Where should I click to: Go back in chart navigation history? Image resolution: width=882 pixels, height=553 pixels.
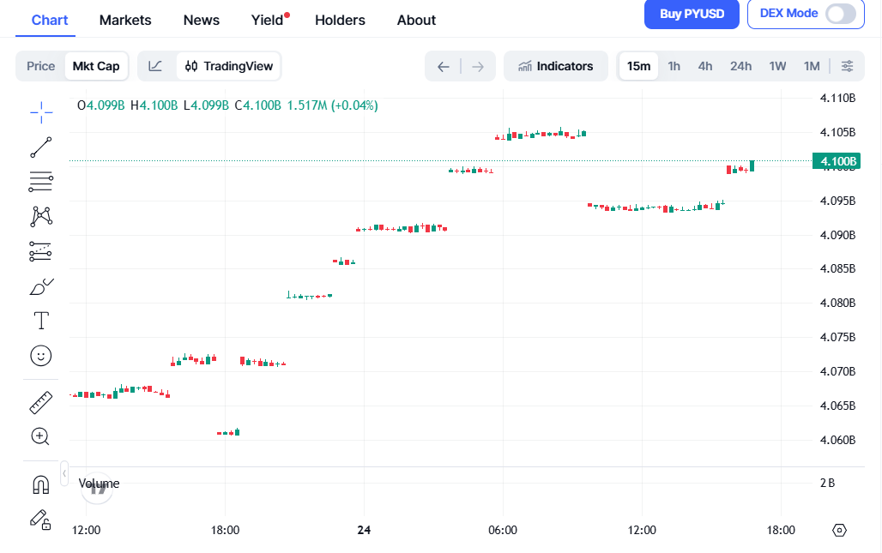coord(443,65)
